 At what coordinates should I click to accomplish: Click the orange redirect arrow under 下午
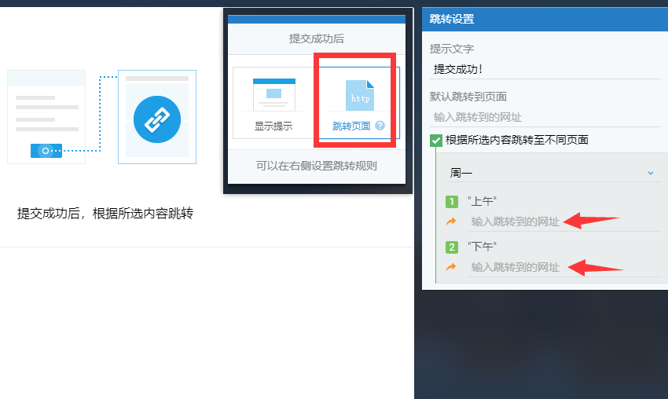pyautogui.click(x=451, y=267)
